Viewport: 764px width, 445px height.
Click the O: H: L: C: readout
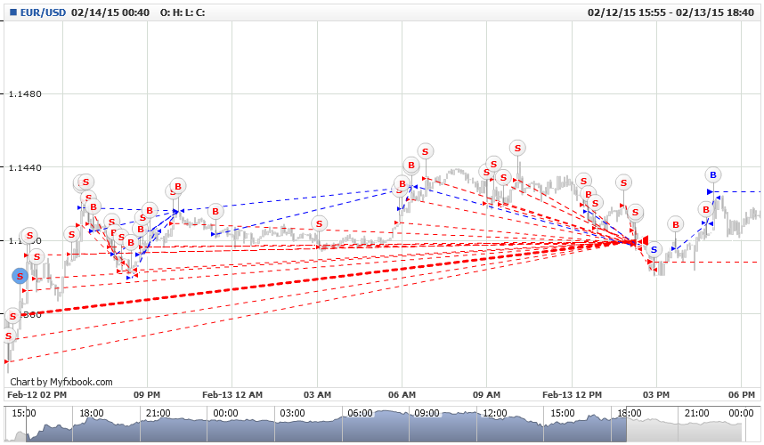(183, 12)
